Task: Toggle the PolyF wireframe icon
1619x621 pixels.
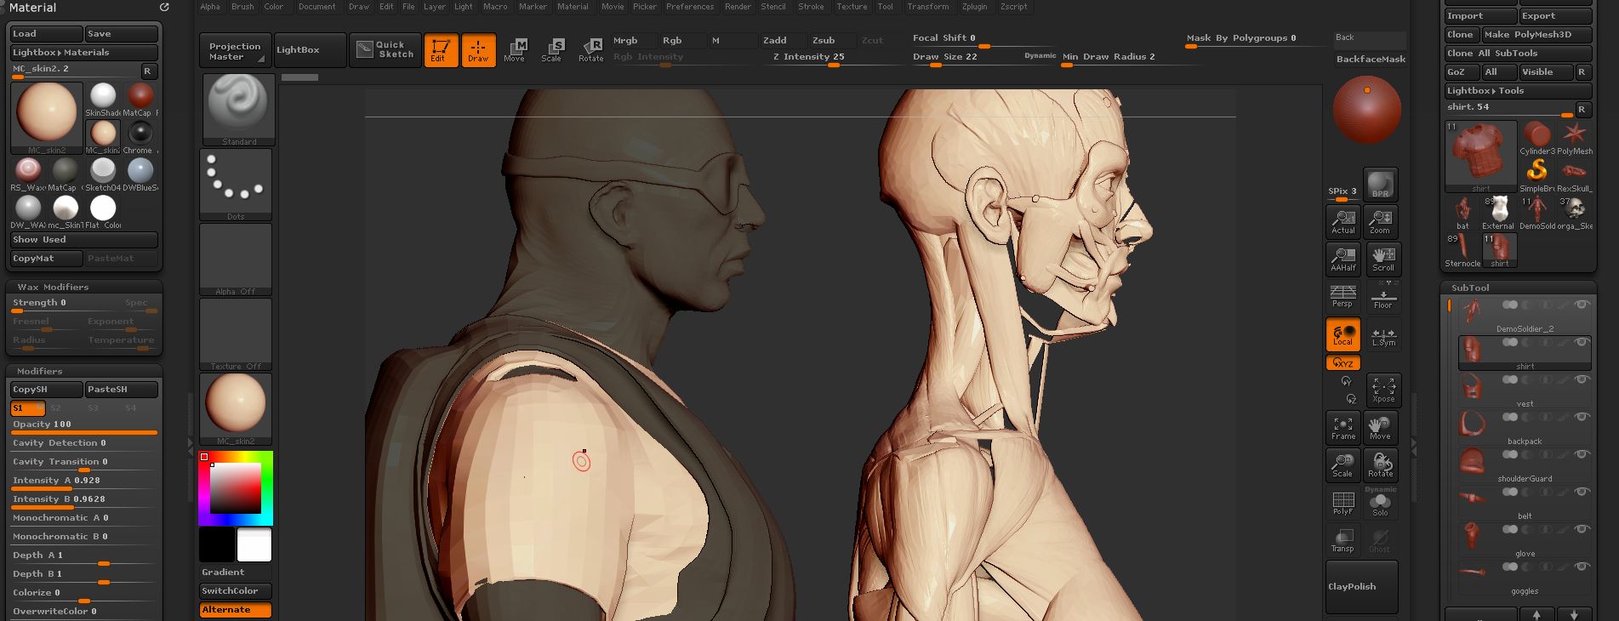Action: [x=1343, y=503]
